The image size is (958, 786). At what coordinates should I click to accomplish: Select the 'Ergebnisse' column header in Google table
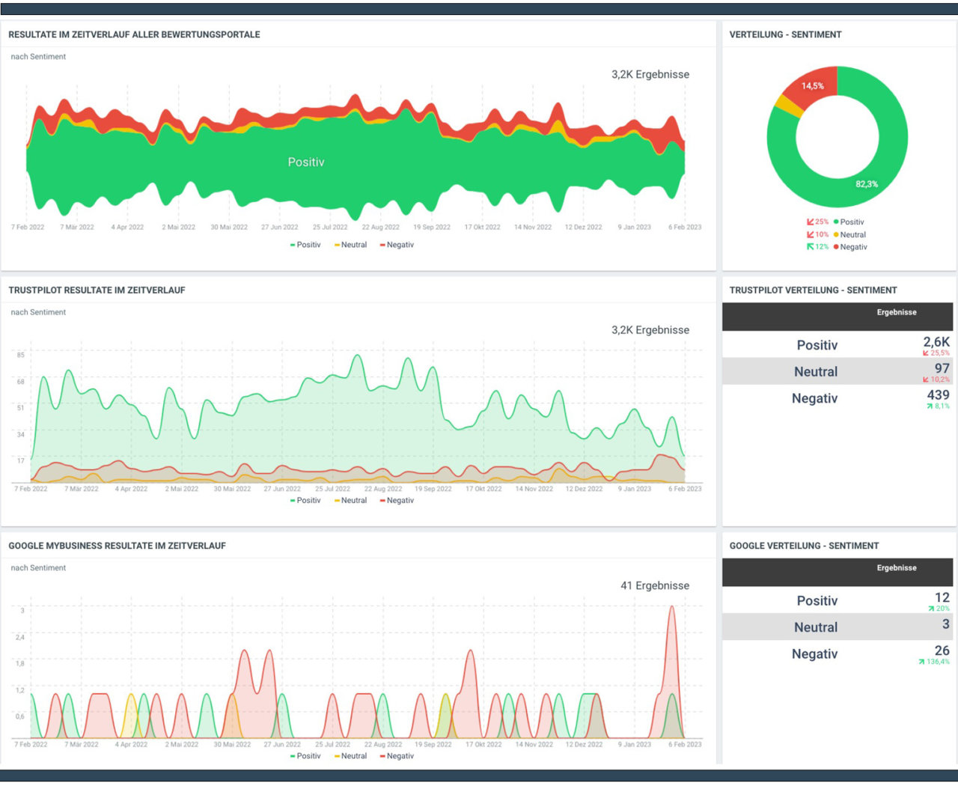tap(896, 568)
